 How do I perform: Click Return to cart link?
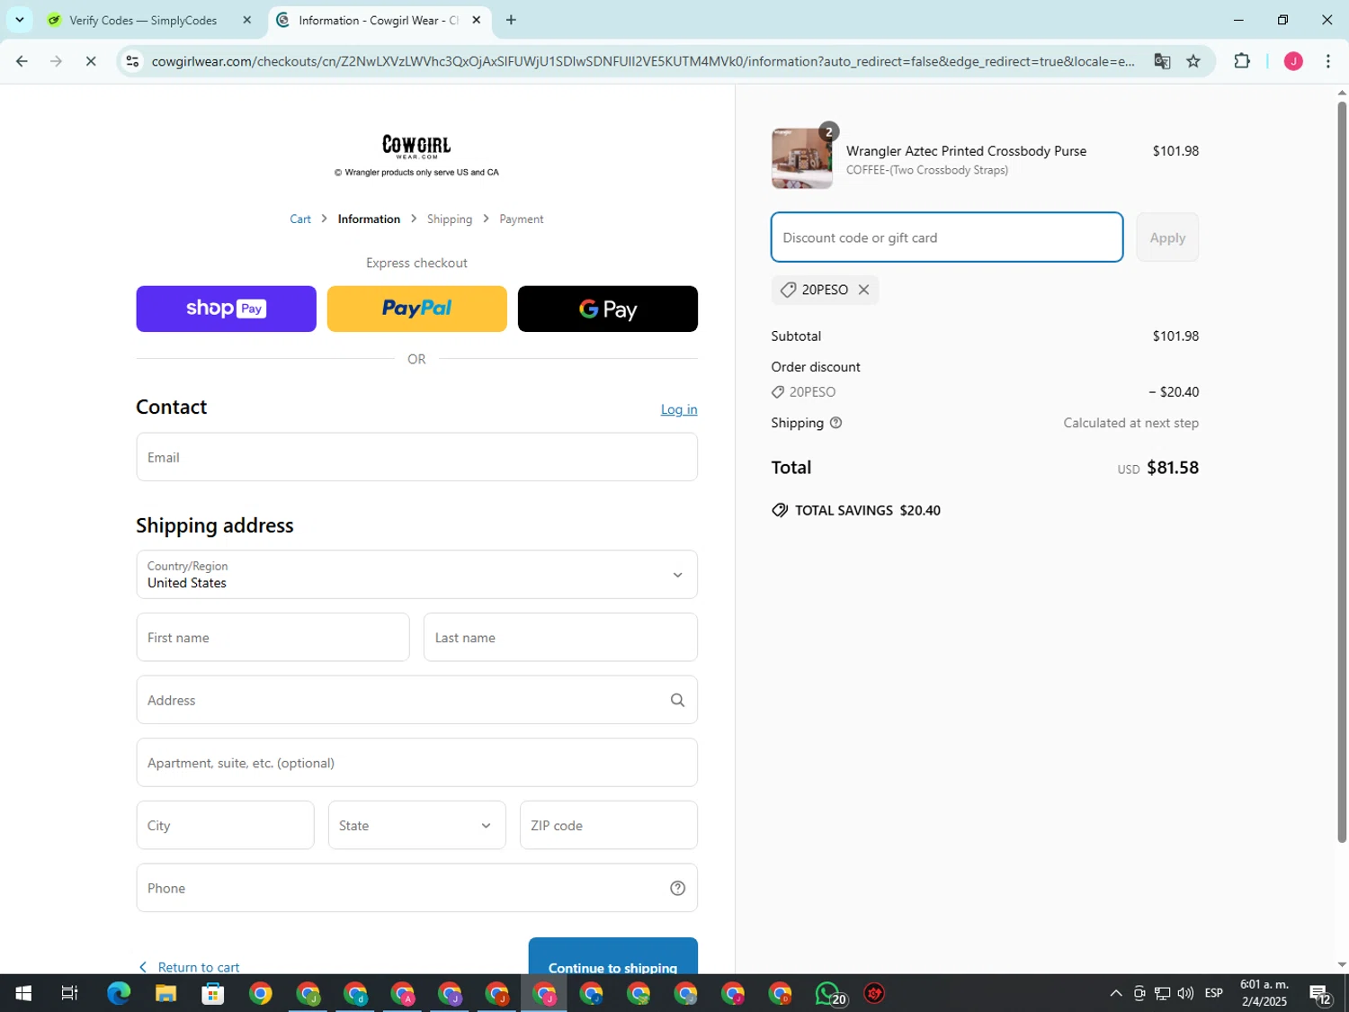point(189,967)
